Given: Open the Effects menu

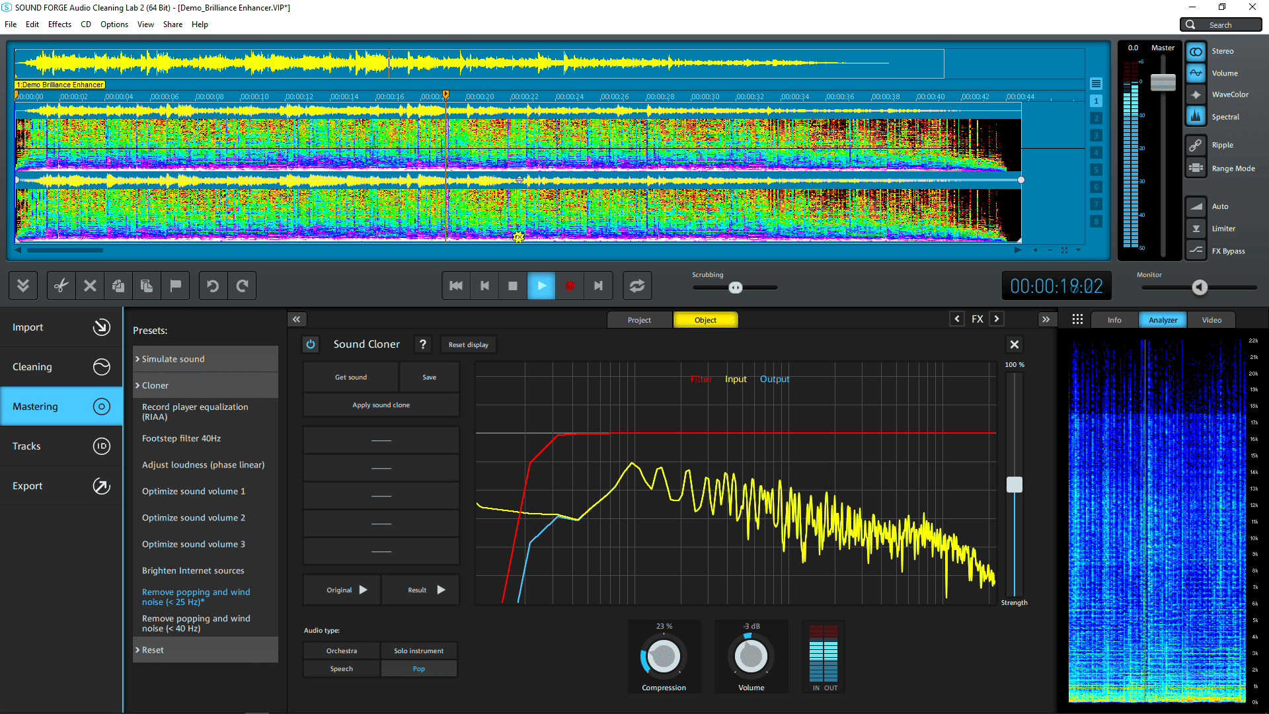Looking at the screenshot, I should pyautogui.click(x=59, y=24).
